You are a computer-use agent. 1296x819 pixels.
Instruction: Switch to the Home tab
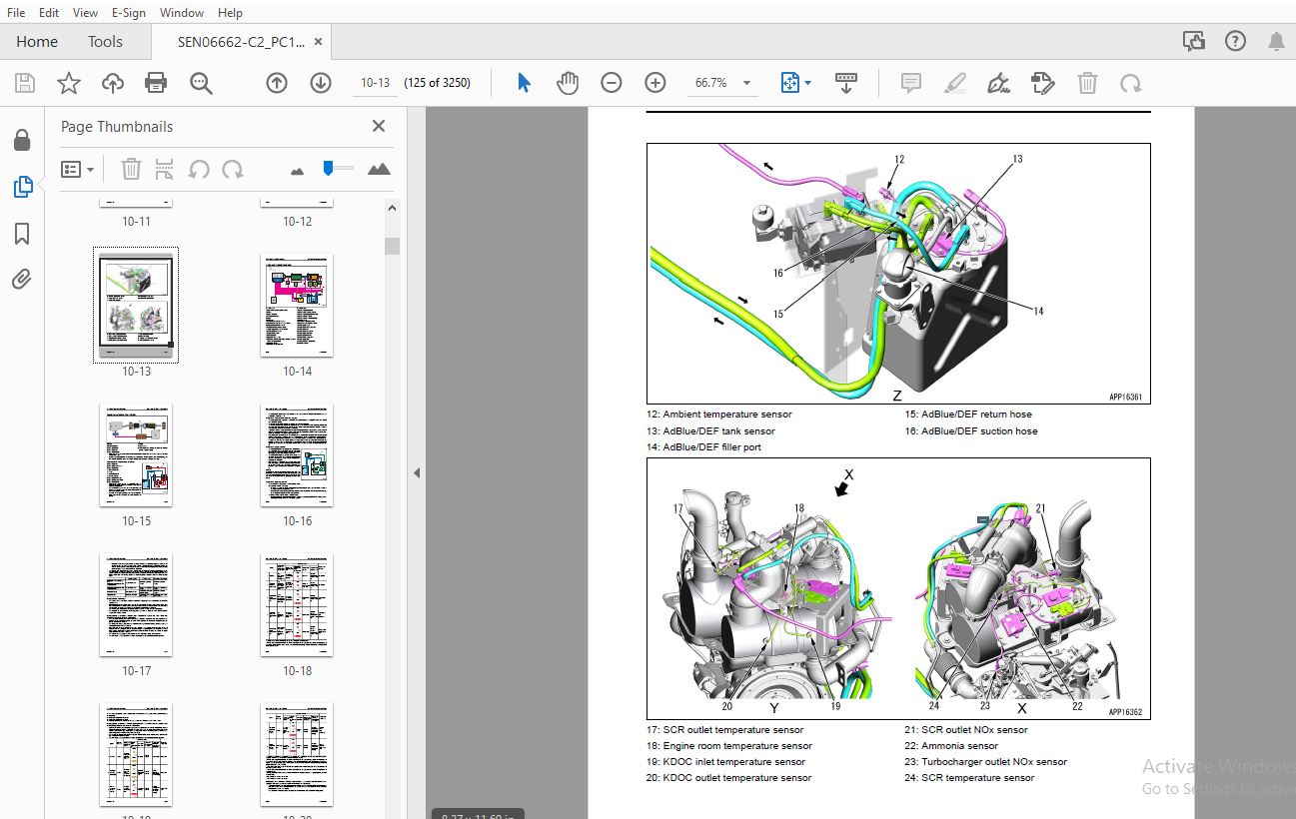(37, 41)
